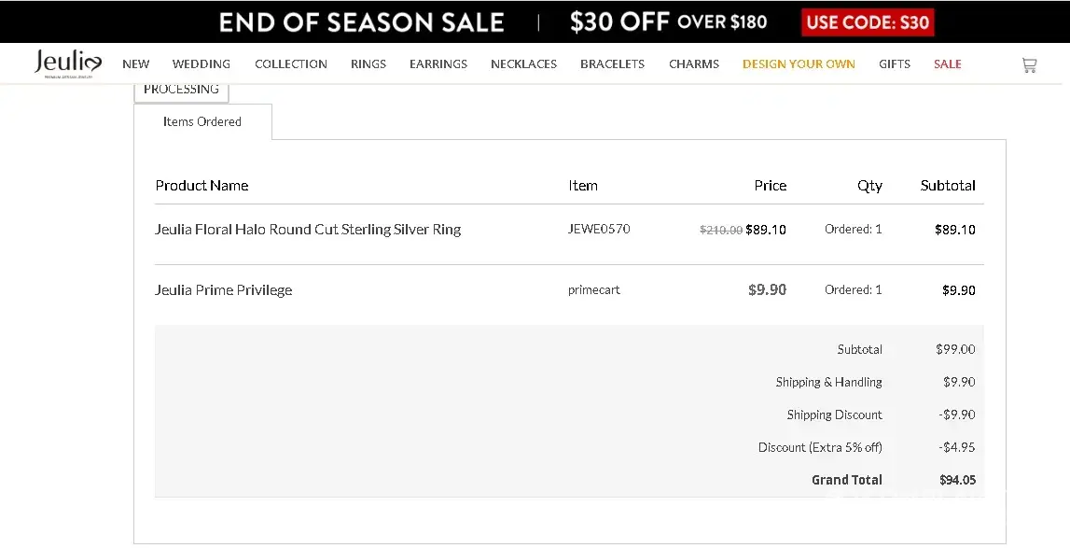Select EARRINGS in navigation bar
This screenshot has width=1070, height=548.
coord(438,64)
